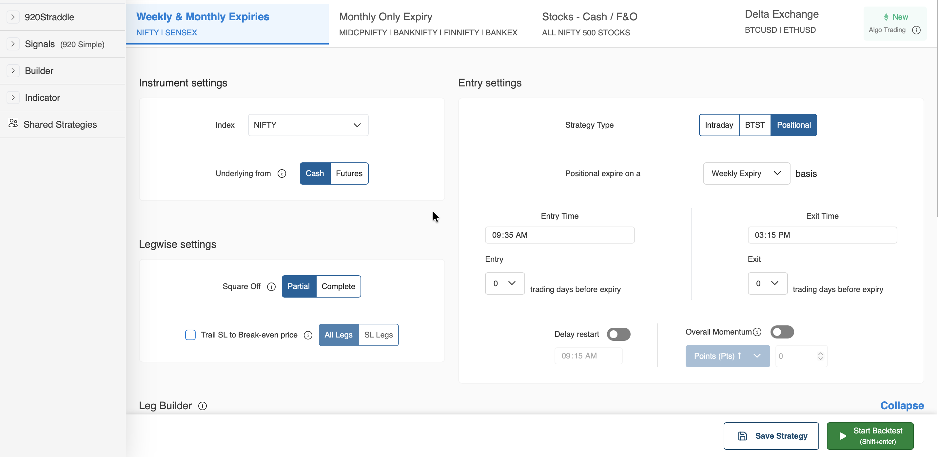Click the Collapse link
Image resolution: width=938 pixels, height=457 pixels.
[x=902, y=405]
